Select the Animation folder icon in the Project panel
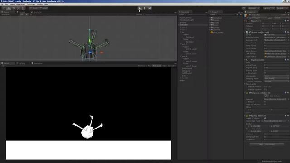290x163 pixels. coord(212,18)
